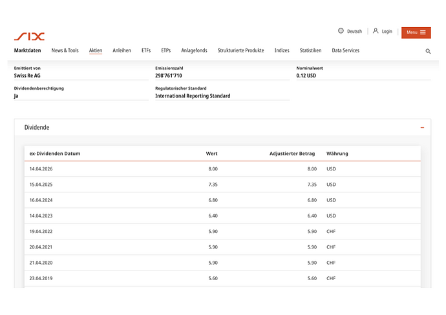
Task: Click International Reporting Standard value
Action: tap(193, 96)
